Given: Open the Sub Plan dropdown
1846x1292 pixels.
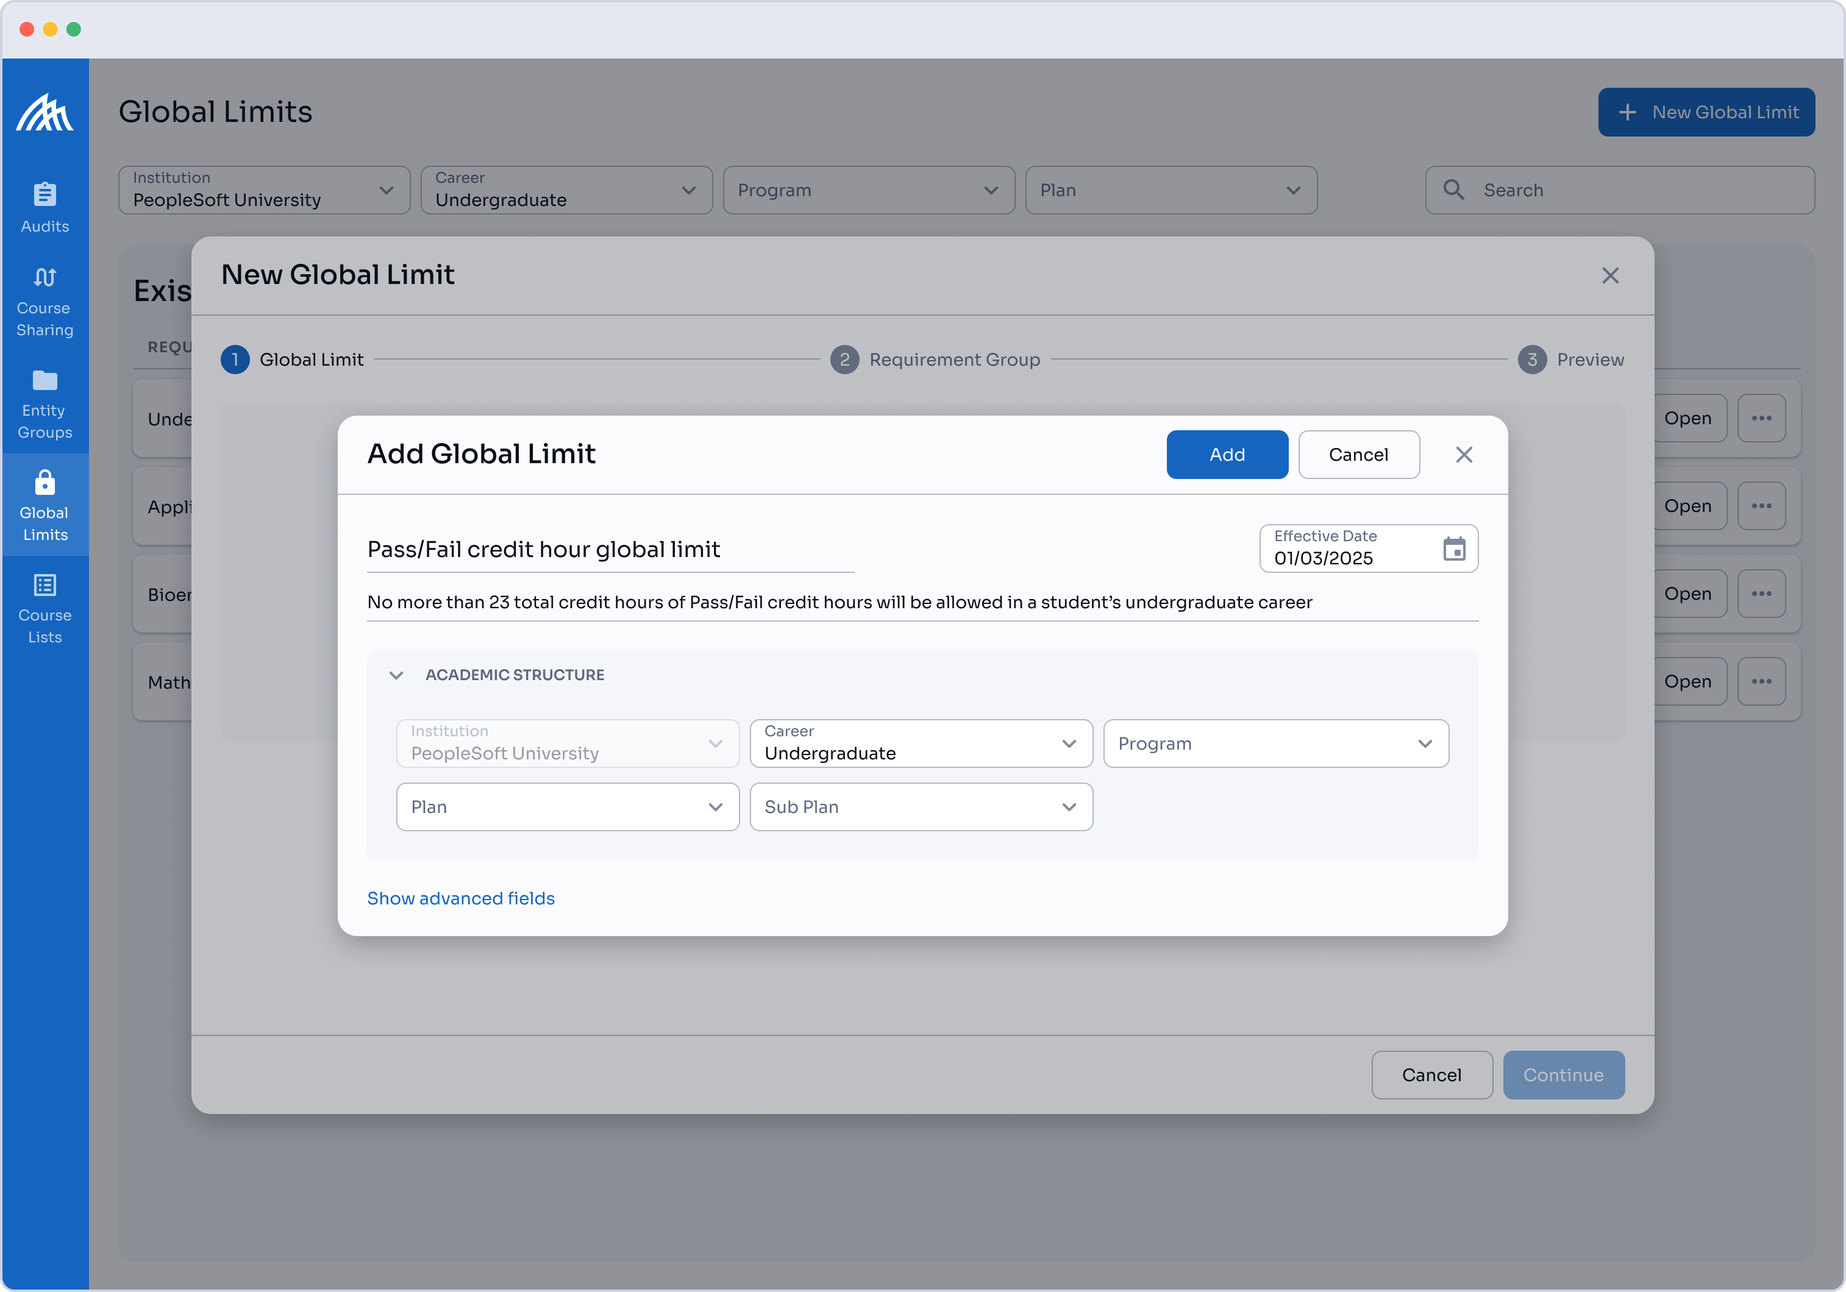Looking at the screenshot, I should click(x=921, y=807).
